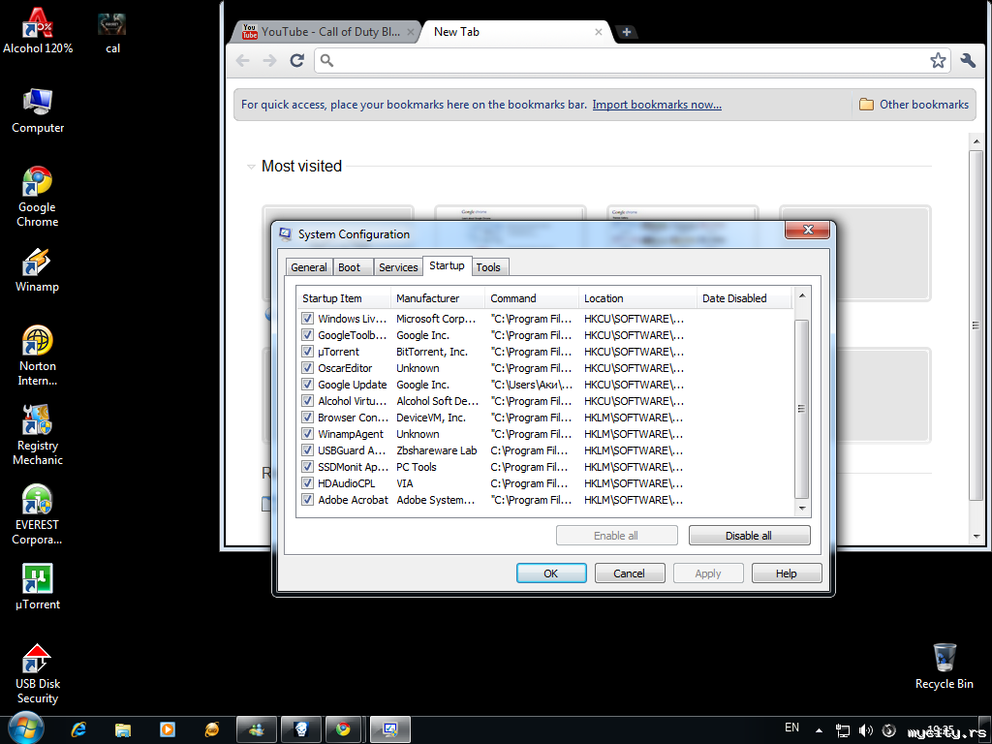Bookmark page with the star icon
This screenshot has height=744, width=992.
tap(938, 60)
